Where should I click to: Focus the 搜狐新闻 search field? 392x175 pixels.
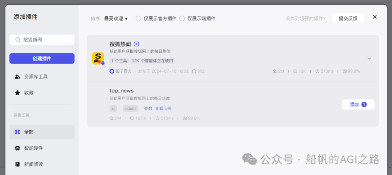(x=42, y=40)
